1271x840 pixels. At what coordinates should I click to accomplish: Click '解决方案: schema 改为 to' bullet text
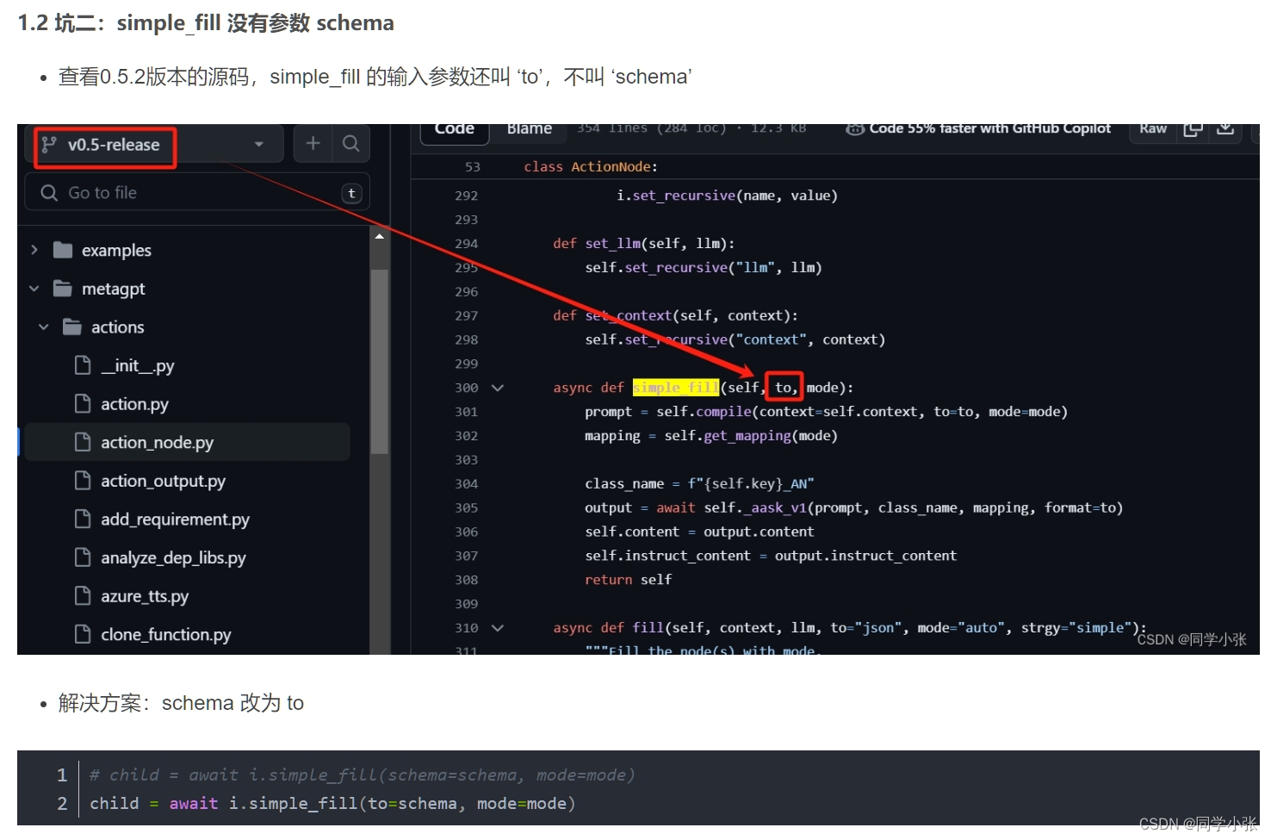point(181,703)
